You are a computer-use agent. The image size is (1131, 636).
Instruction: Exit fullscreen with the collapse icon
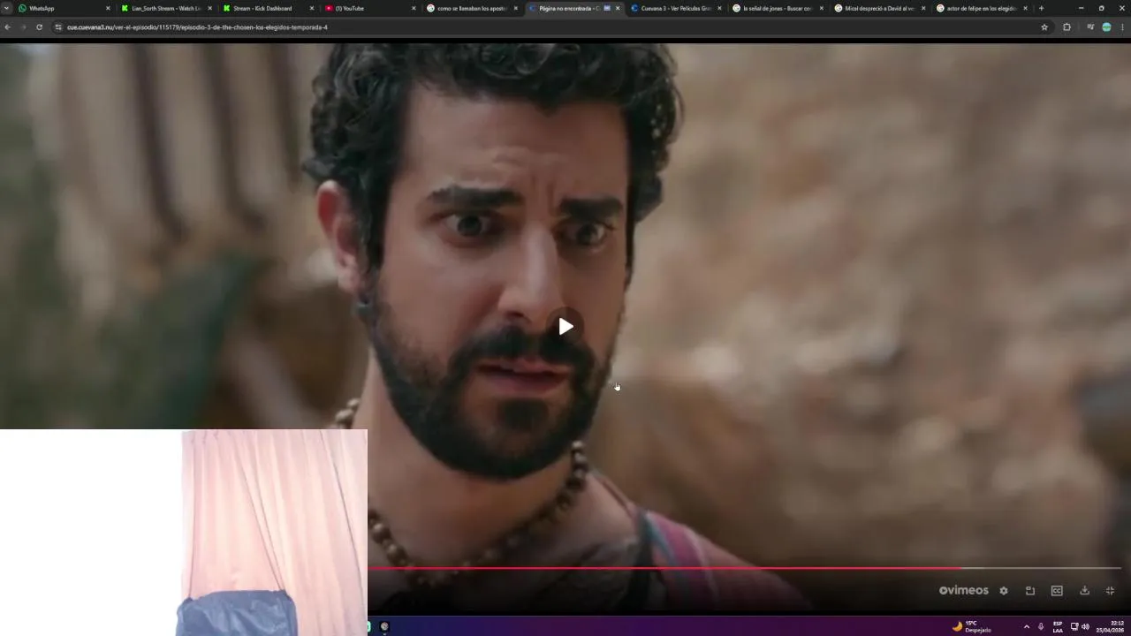[1111, 591]
